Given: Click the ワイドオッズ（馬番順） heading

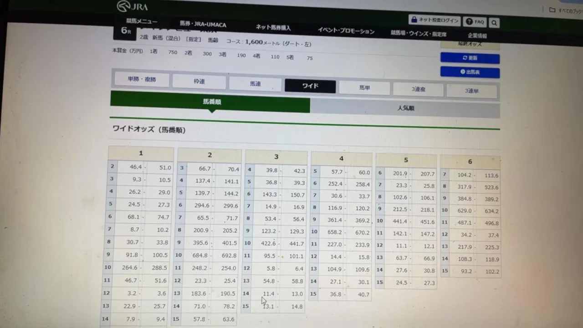Looking at the screenshot, I should pos(149,130).
